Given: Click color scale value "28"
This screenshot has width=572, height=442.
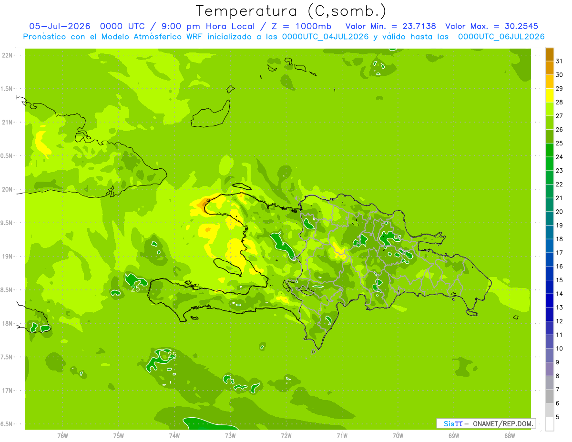Looking at the screenshot, I should pyautogui.click(x=560, y=102).
